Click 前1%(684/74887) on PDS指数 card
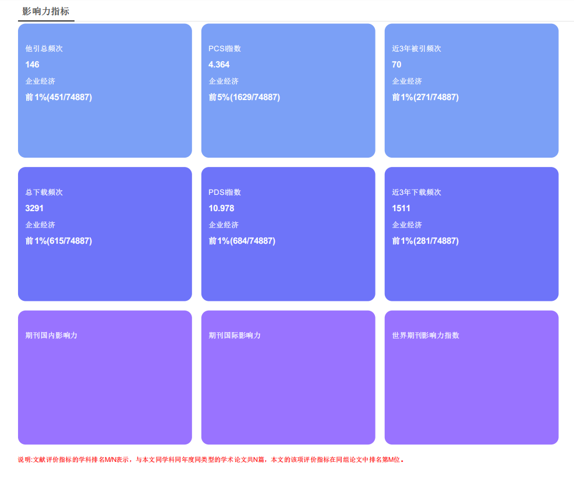This screenshot has width=574, height=484. tap(242, 240)
